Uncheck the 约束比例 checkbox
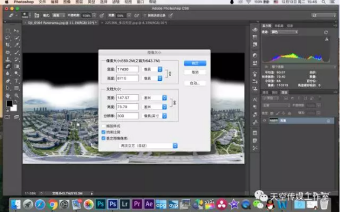The image size is (340, 212). click(x=103, y=132)
